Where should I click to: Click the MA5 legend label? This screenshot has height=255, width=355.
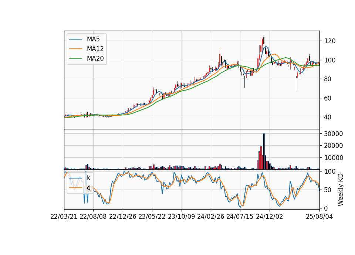click(x=93, y=39)
